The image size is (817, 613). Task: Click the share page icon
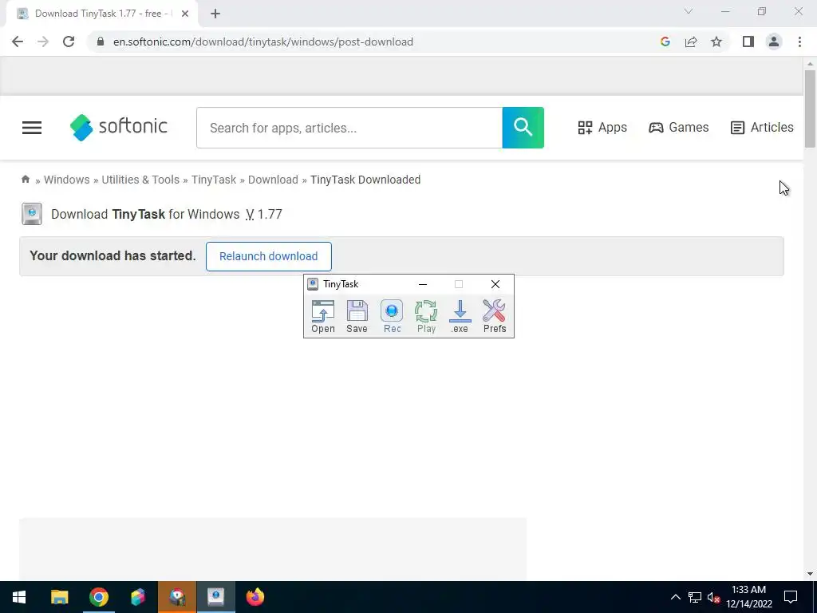click(691, 42)
